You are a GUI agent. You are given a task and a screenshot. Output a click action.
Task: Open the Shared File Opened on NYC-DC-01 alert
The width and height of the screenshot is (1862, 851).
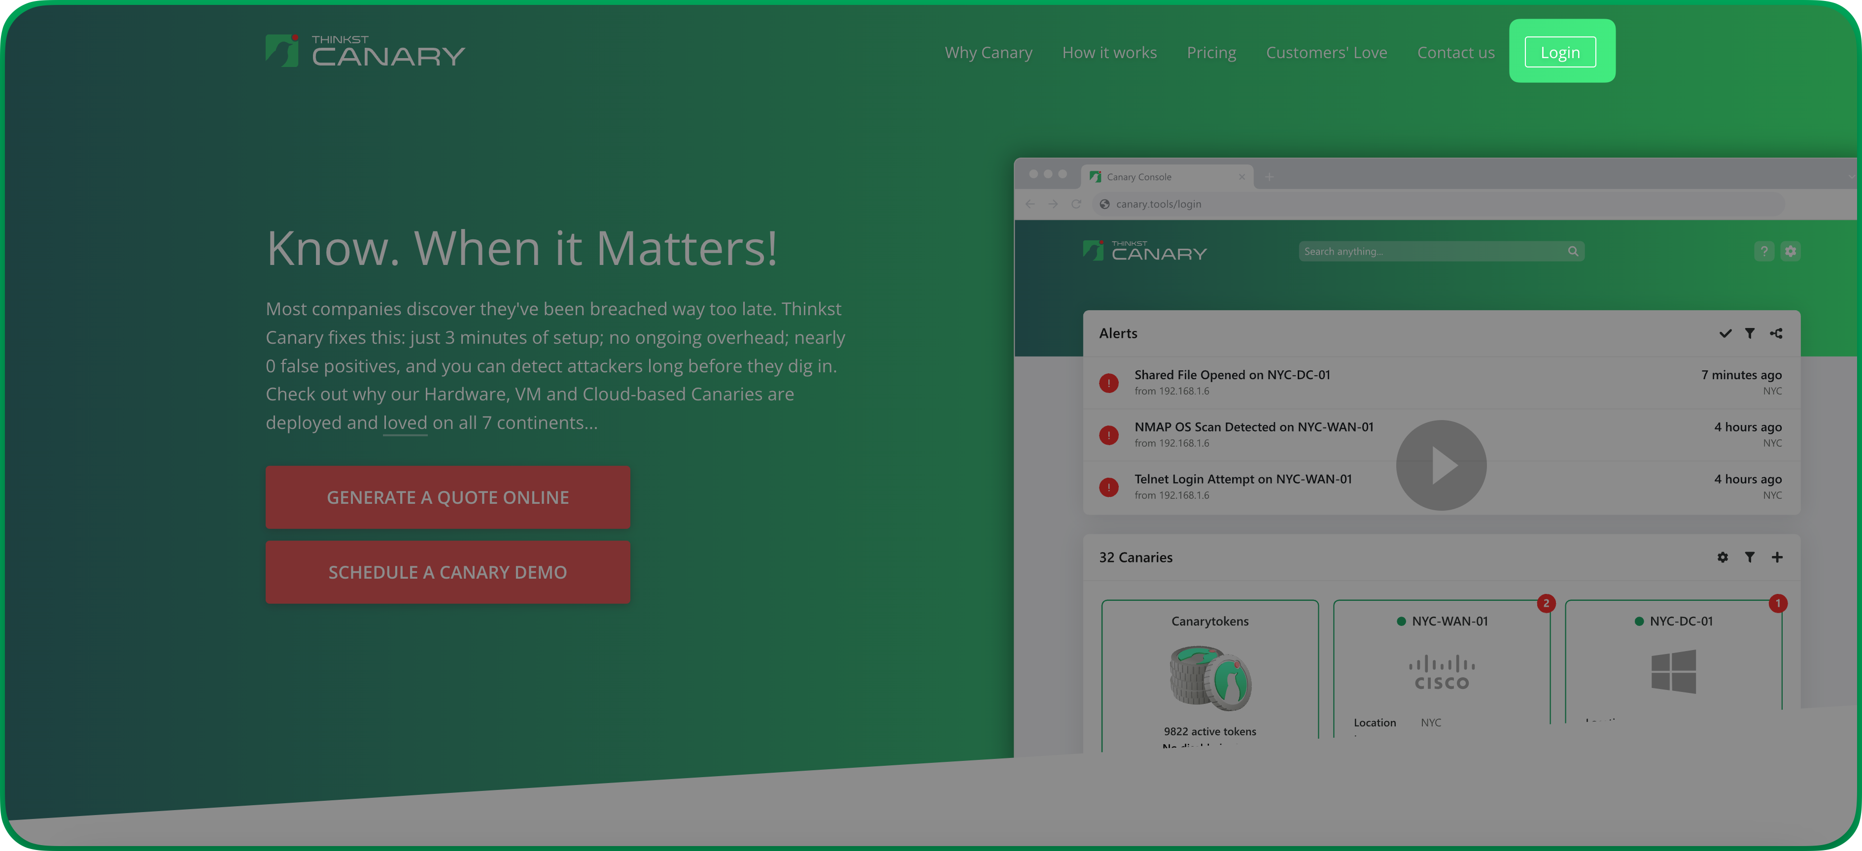pos(1441,383)
